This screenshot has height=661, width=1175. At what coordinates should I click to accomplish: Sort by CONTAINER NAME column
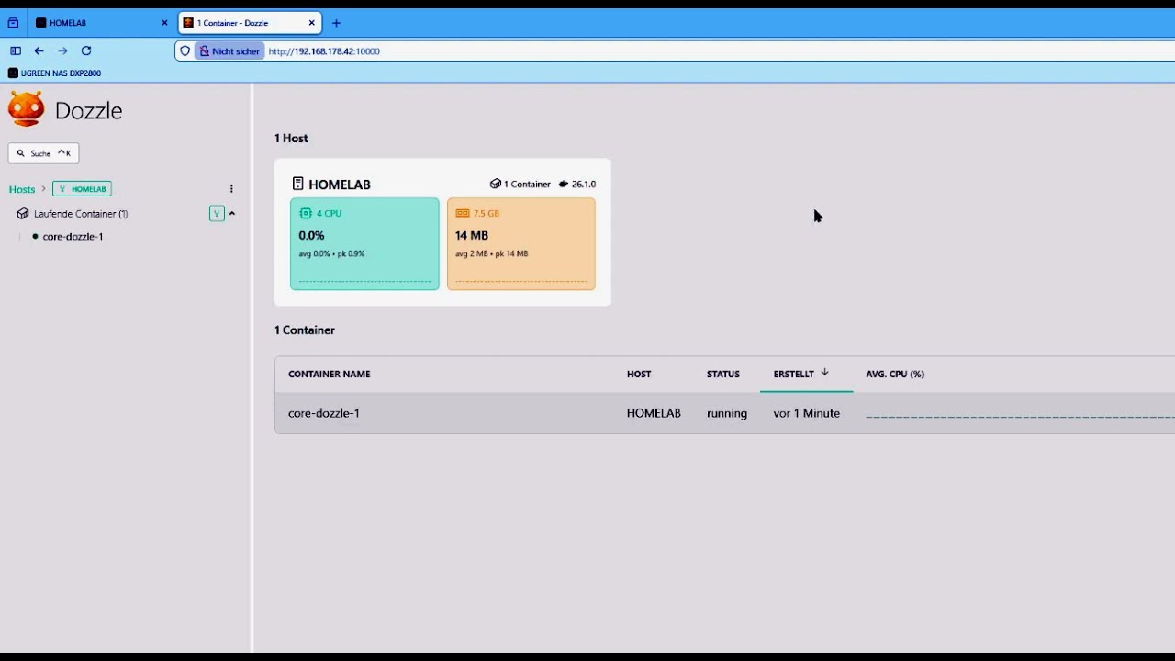[x=330, y=375]
